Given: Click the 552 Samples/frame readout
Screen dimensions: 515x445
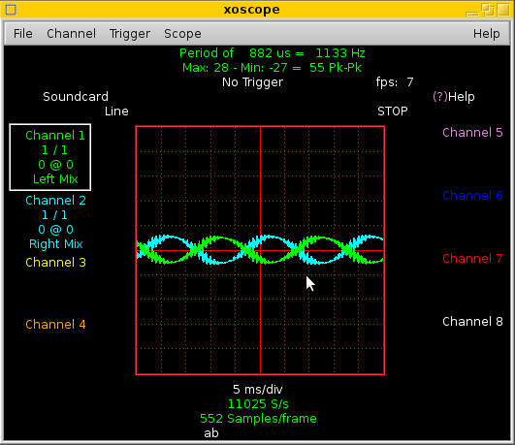Looking at the screenshot, I should pos(258,419).
